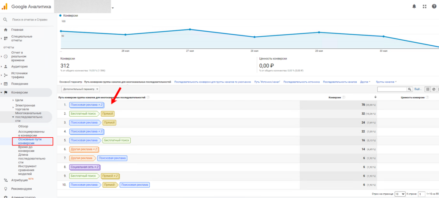Click the table search magnifier button
The image size is (439, 198).
[409, 89]
